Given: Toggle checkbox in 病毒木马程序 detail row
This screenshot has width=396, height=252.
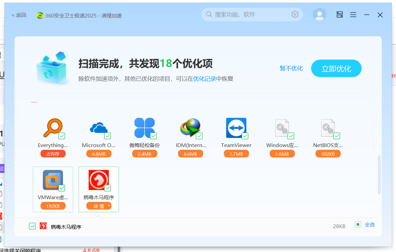Looking at the screenshot, I should pos(32,226).
